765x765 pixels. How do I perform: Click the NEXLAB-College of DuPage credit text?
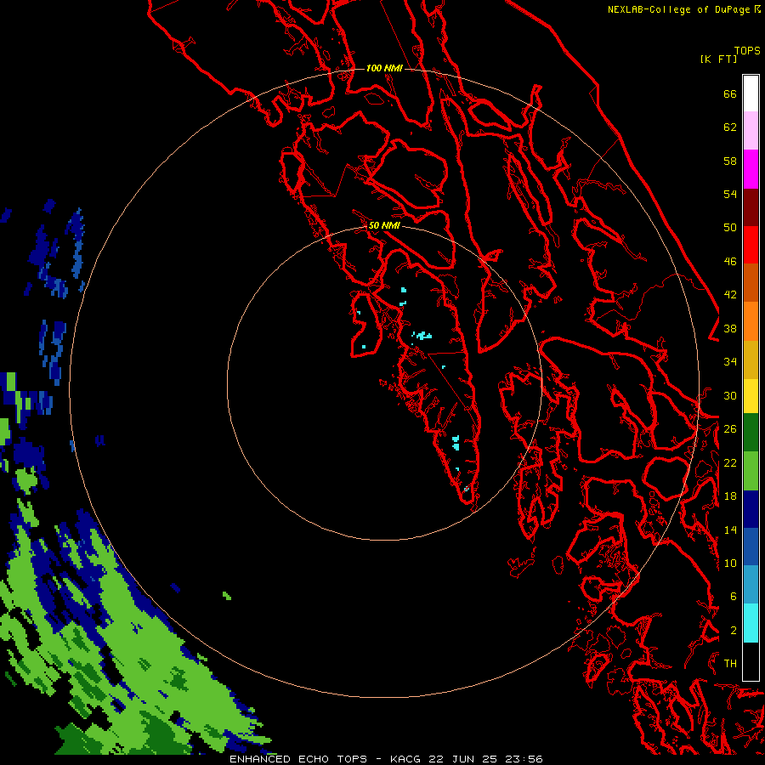[x=678, y=9]
